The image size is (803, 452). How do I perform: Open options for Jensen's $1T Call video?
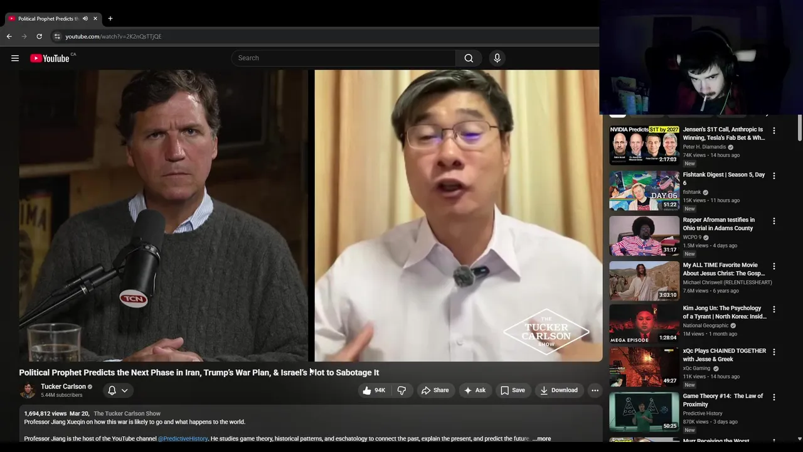coord(774,131)
